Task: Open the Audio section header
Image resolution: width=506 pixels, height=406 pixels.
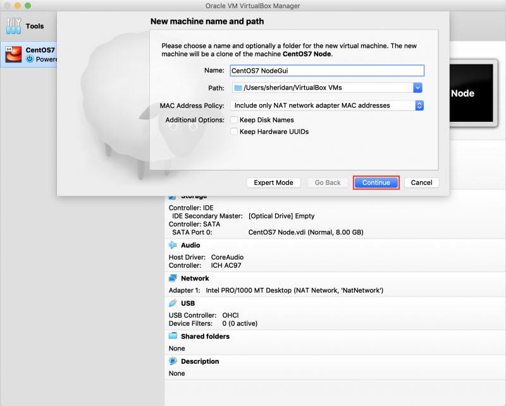Action: pyautogui.click(x=190, y=245)
